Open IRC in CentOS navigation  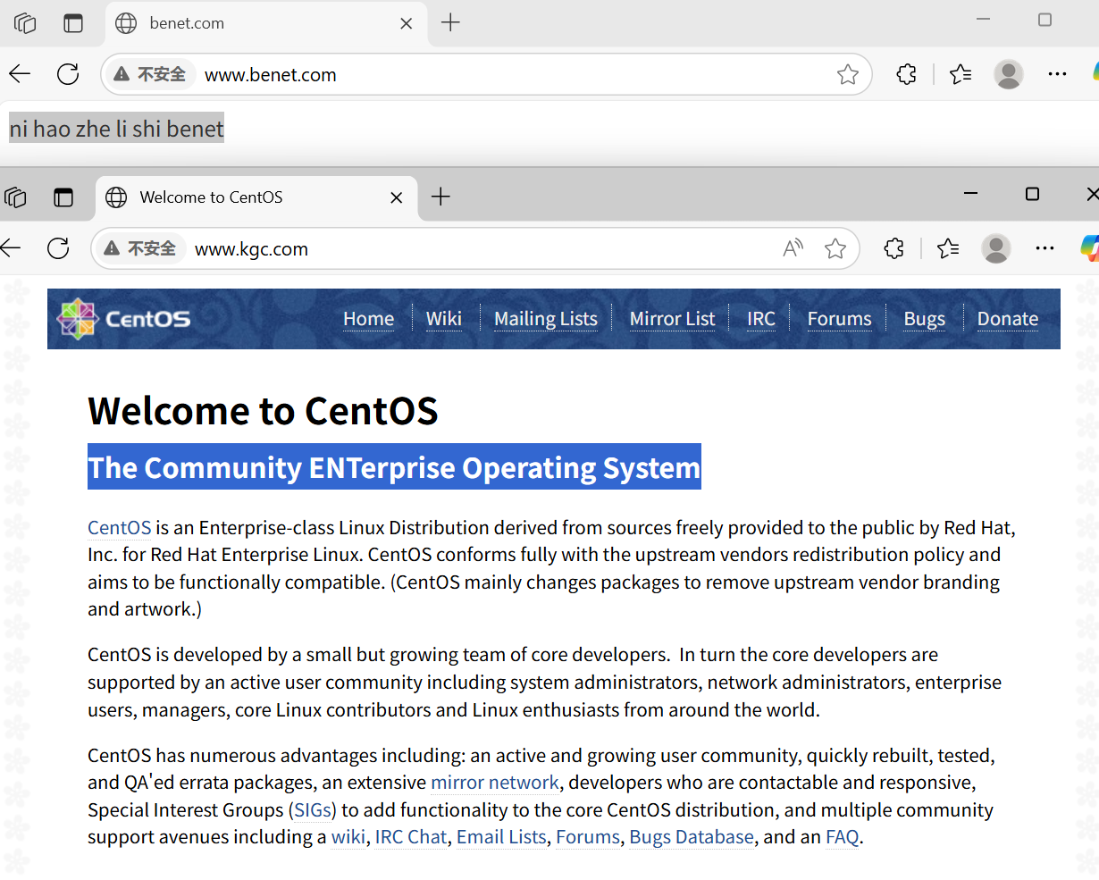pyautogui.click(x=761, y=319)
